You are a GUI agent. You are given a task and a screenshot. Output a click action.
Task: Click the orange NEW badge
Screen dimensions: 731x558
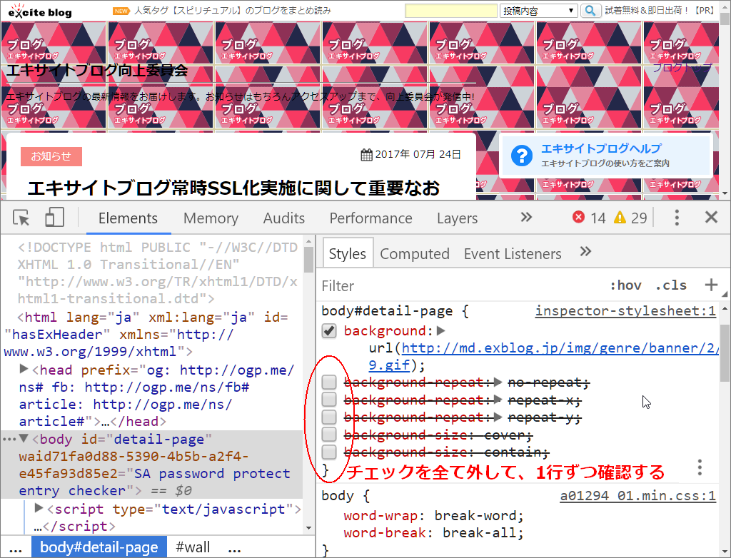[x=121, y=11]
